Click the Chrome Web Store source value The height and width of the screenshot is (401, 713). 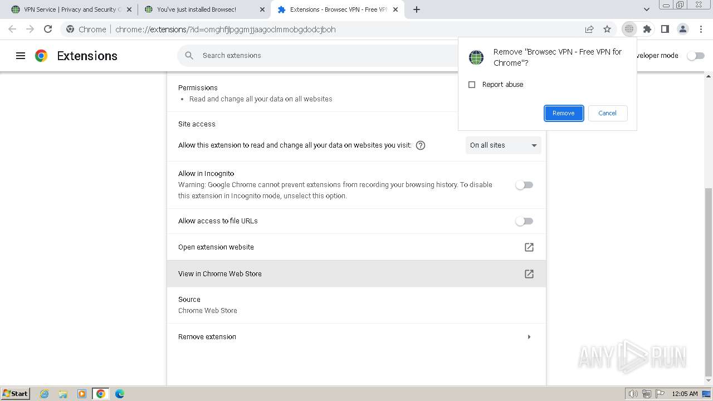(208, 311)
